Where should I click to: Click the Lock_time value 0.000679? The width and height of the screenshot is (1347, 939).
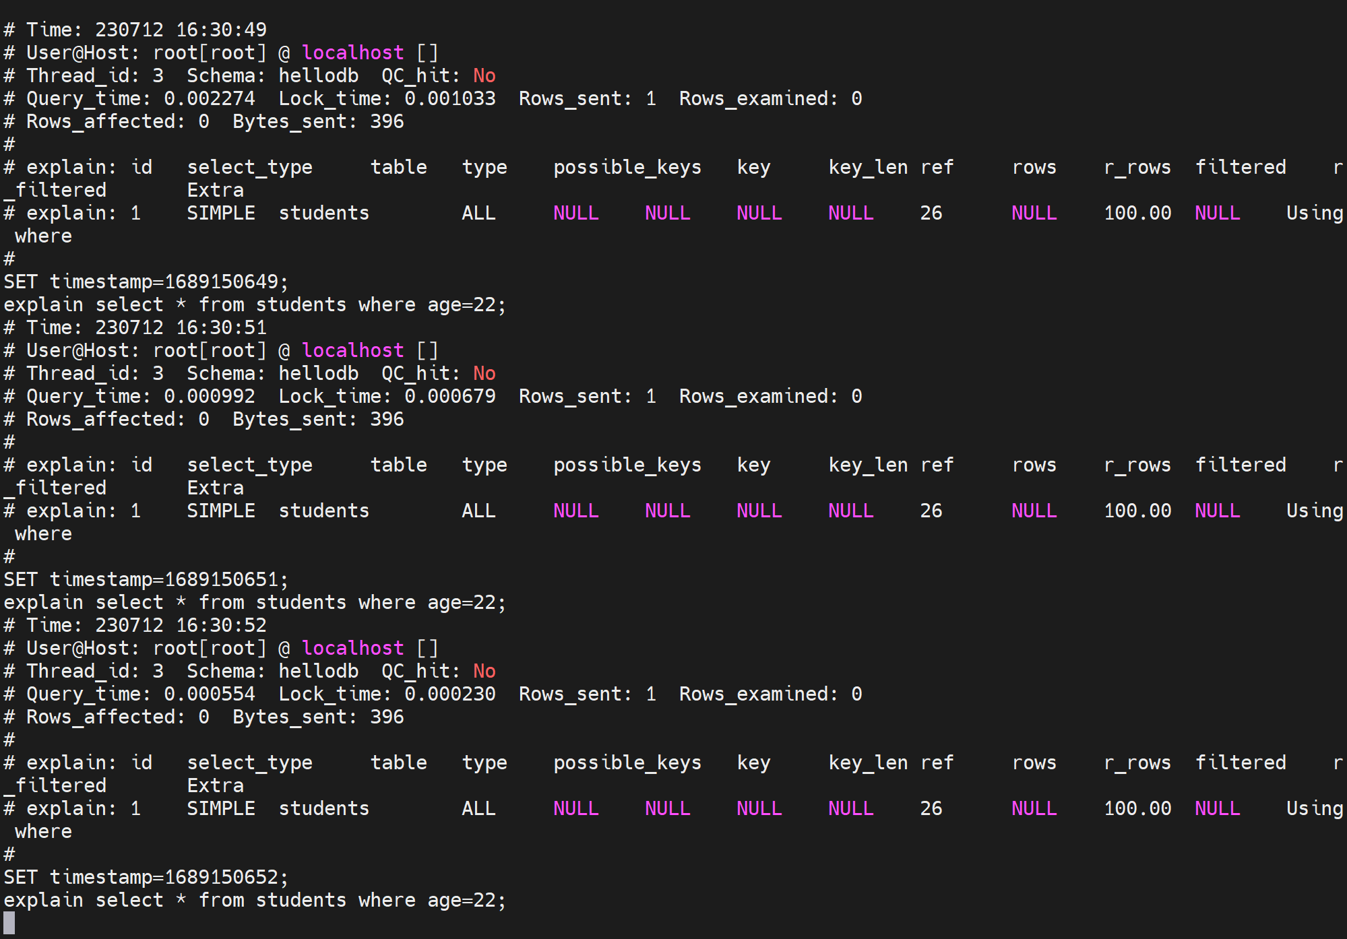(450, 396)
